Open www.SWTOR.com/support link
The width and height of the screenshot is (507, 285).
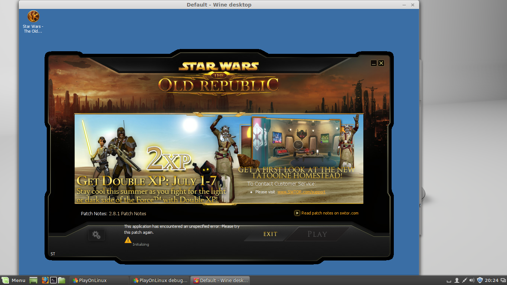pos(301,192)
